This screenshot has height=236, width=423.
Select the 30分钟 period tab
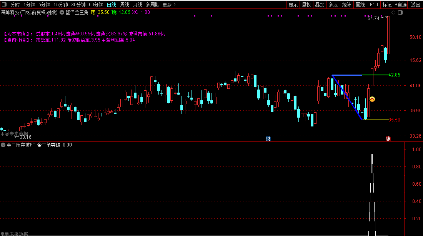[78, 5]
